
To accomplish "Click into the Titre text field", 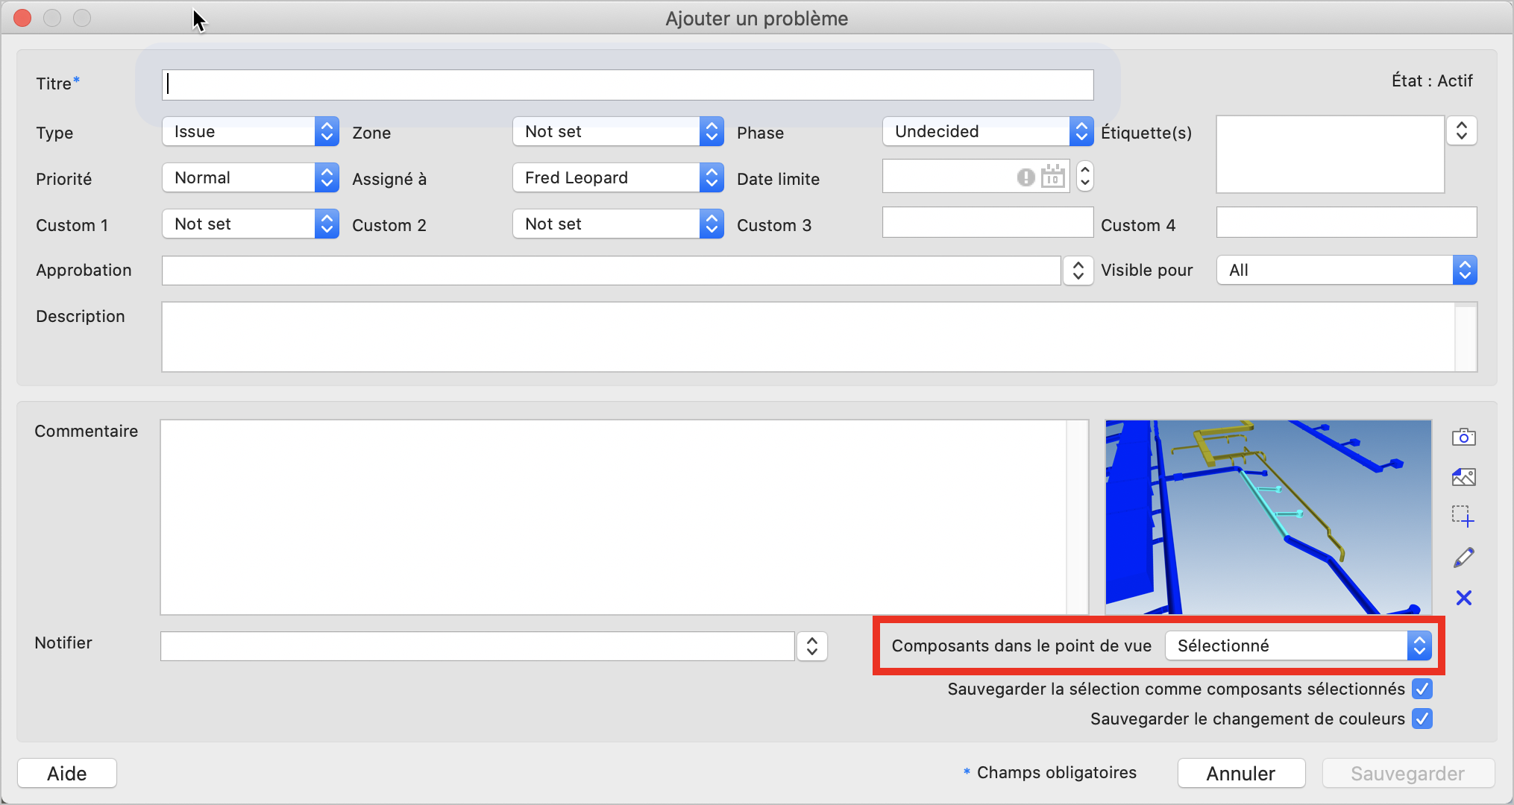I will [628, 84].
